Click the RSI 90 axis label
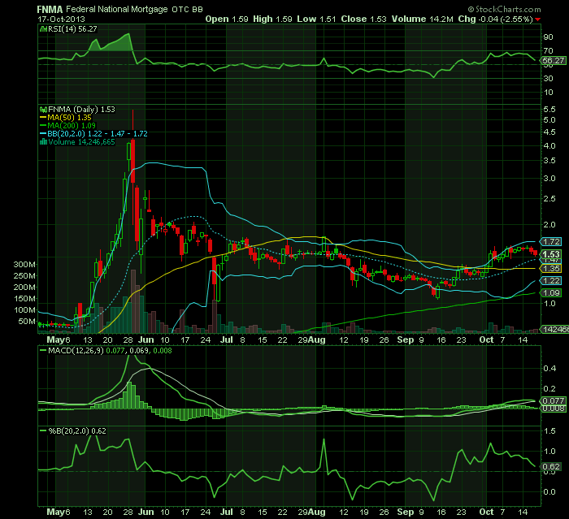Viewport: 569px width, 519px height. click(549, 37)
